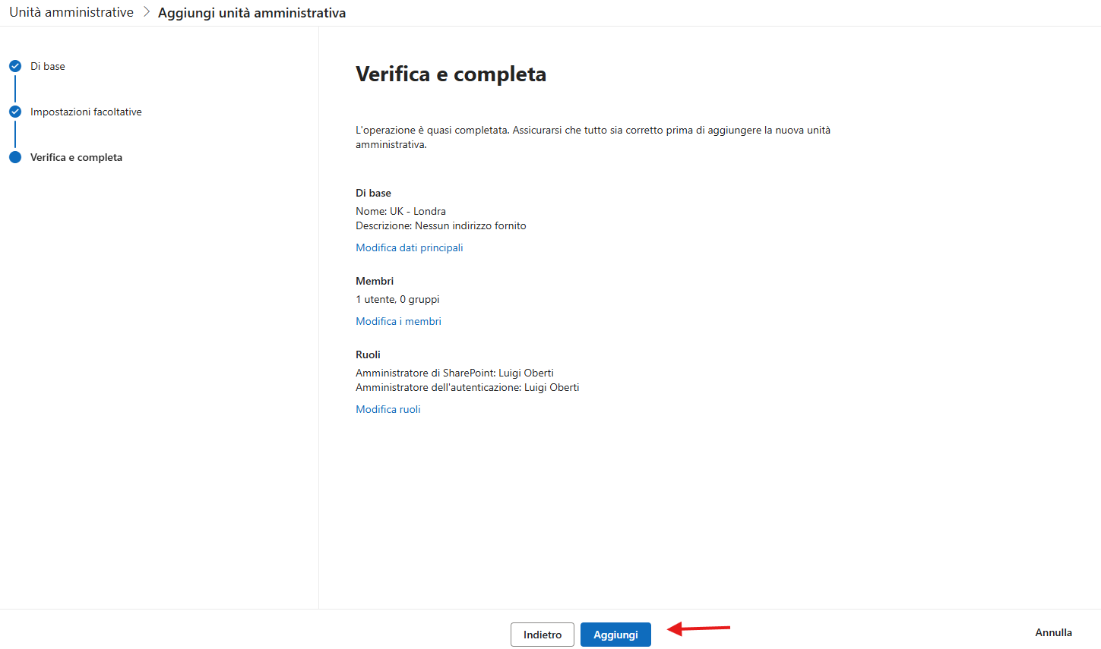
Task: Click the checkmark icon beside Impostazioni facoltative
Action: [15, 112]
